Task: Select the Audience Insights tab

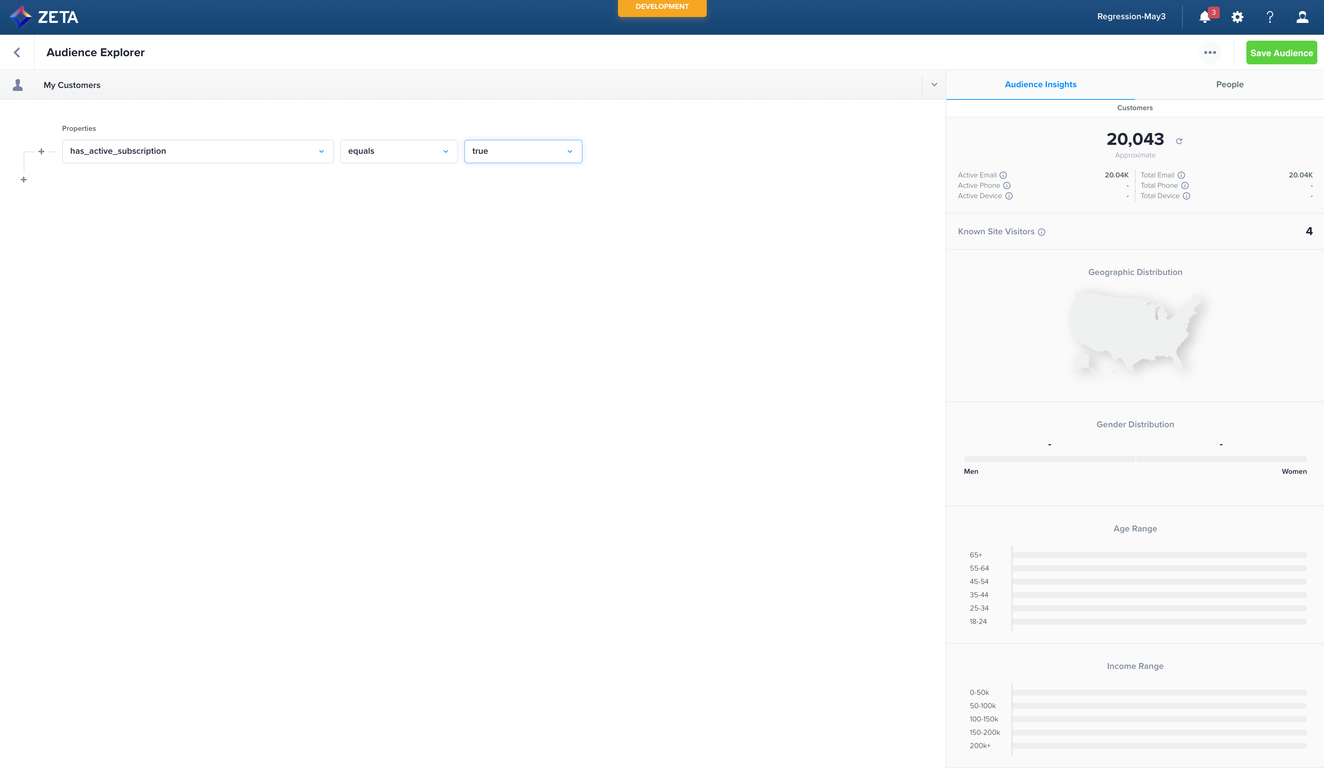Action: point(1040,85)
